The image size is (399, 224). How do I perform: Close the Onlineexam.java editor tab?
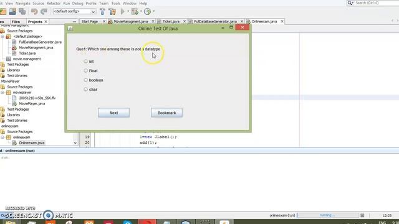tap(282, 22)
